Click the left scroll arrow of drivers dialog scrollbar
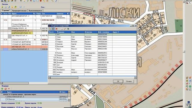 (49, 78)
